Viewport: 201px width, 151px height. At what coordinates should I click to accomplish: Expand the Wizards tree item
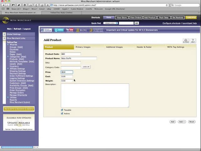(x=8, y=45)
